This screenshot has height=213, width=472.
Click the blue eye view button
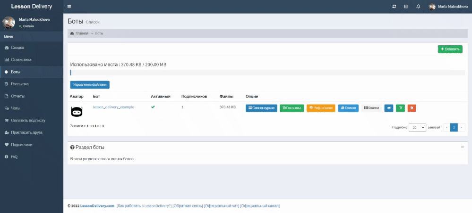(389, 108)
